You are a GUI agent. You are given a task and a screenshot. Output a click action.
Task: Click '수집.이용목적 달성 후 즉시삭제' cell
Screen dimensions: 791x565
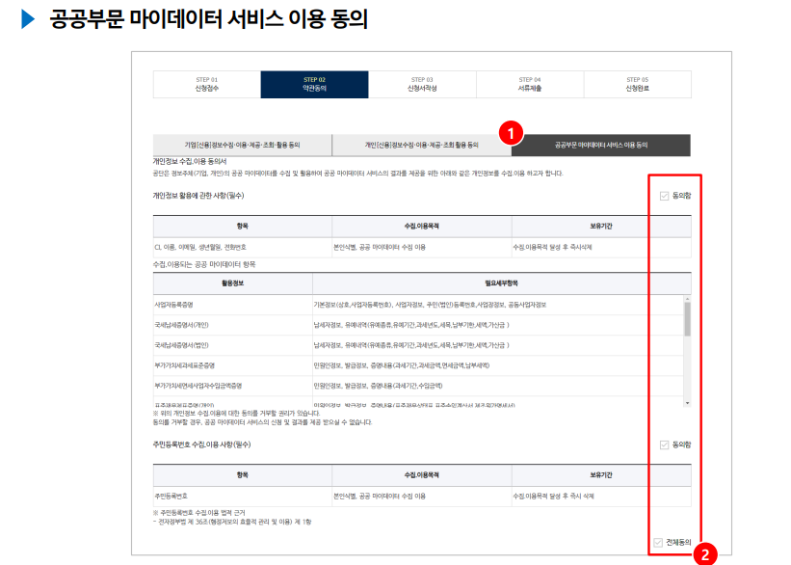601,248
